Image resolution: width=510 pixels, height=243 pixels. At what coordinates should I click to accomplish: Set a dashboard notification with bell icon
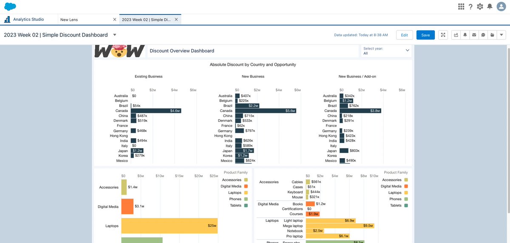(x=465, y=35)
